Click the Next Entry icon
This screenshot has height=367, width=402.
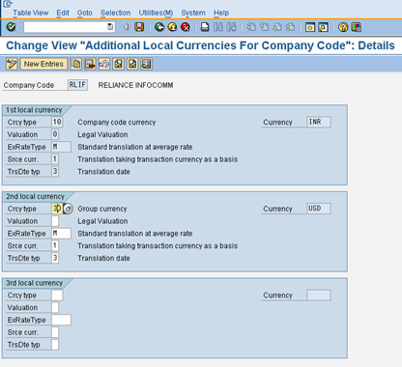click(132, 64)
